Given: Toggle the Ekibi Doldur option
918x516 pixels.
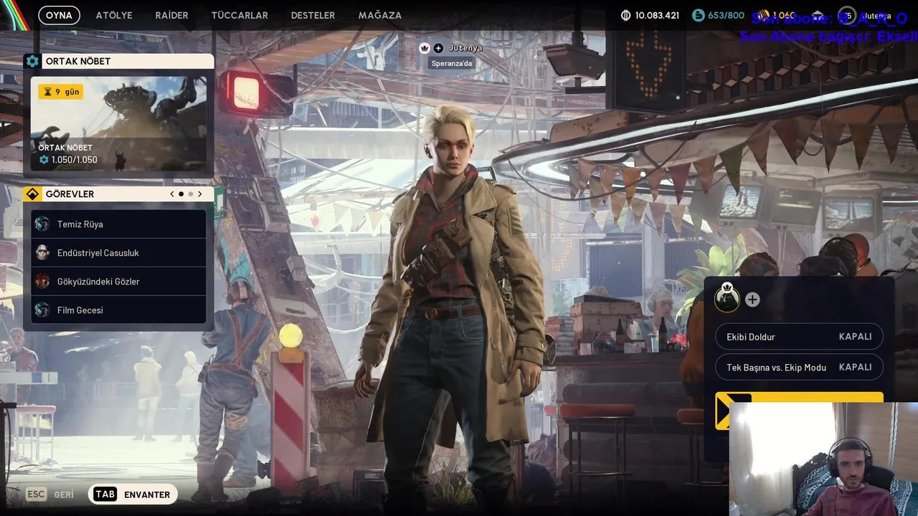Looking at the screenshot, I should (799, 337).
